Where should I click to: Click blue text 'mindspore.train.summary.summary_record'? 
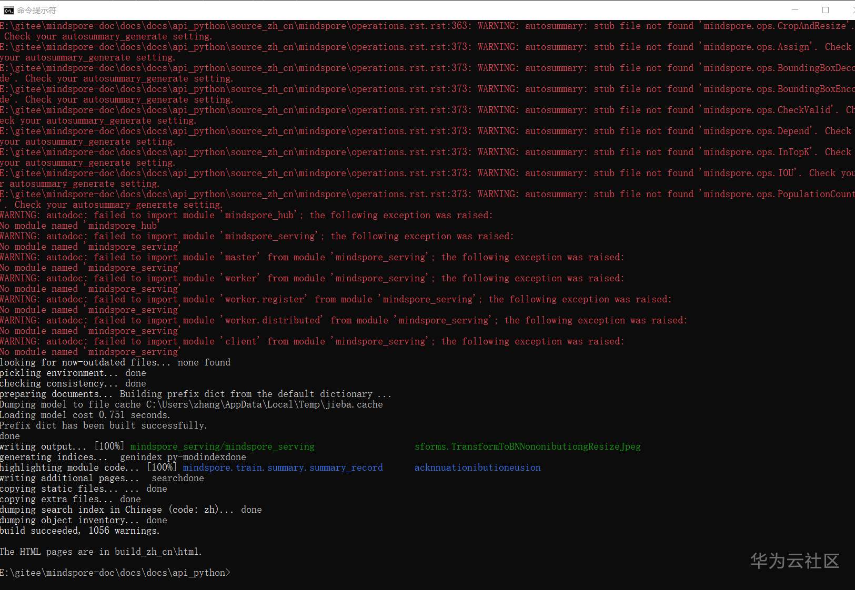point(283,467)
